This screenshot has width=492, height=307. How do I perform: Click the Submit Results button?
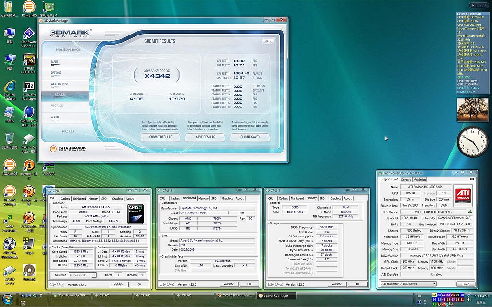pyautogui.click(x=160, y=137)
